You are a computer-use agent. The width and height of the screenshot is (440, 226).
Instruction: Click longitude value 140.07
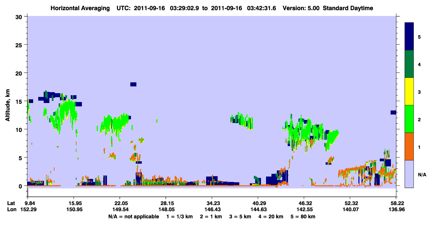[350, 210]
